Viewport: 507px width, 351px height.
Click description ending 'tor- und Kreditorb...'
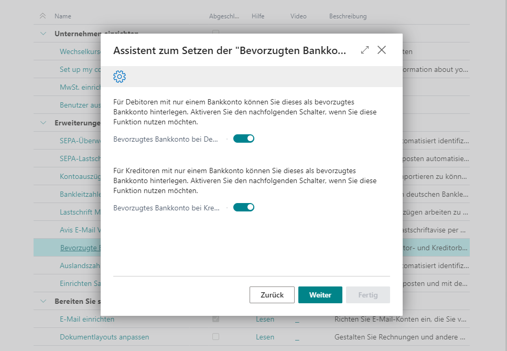pyautogui.click(x=435, y=248)
